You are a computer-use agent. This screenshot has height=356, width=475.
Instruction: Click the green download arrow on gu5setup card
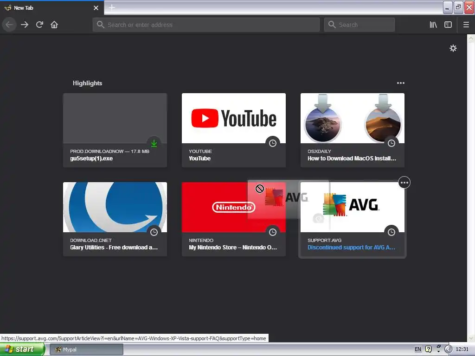tap(154, 143)
